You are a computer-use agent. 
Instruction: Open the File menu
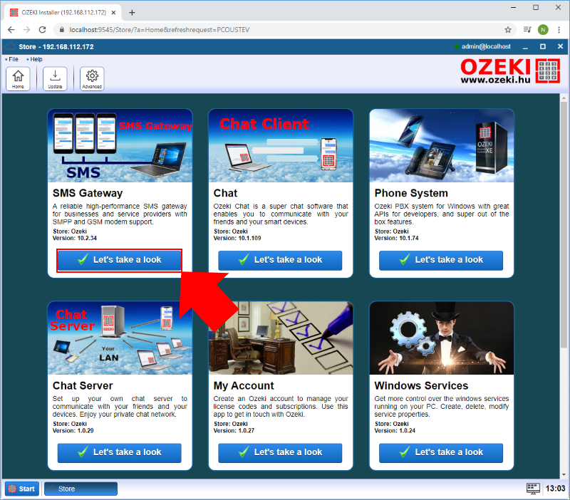point(11,59)
